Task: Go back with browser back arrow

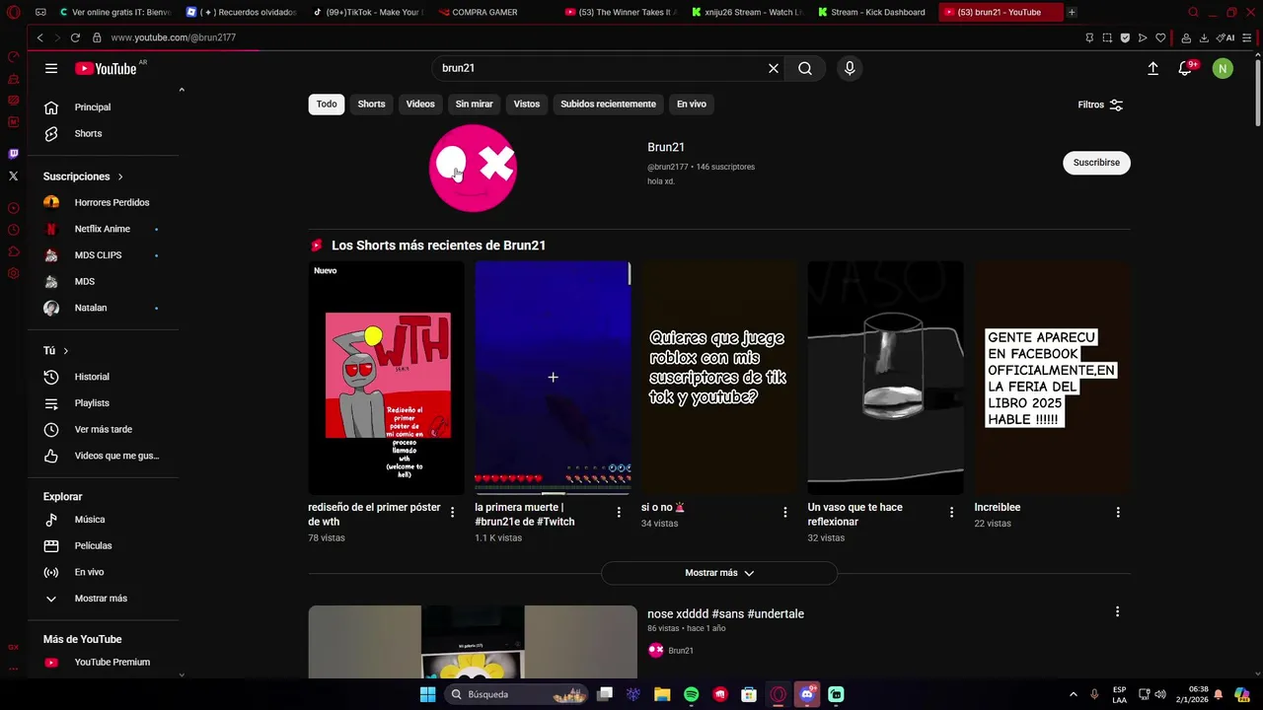Action: tap(39, 37)
